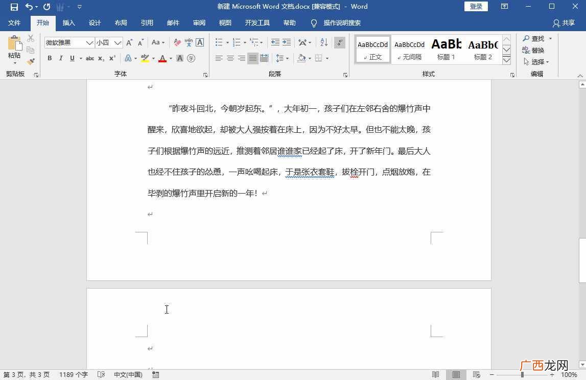586x380 pixels.
Task: Switch to the 布局 (Layout) tab
Action: point(121,23)
